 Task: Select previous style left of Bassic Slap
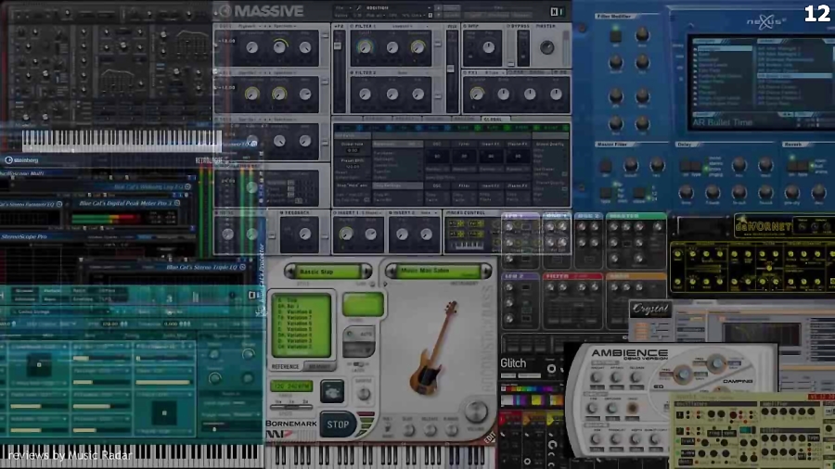(290, 272)
